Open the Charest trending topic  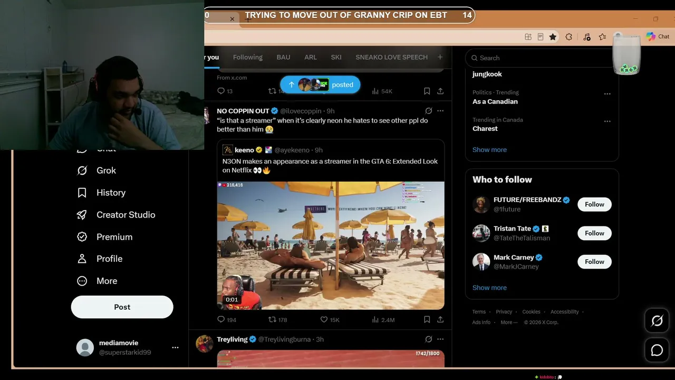[x=485, y=129]
